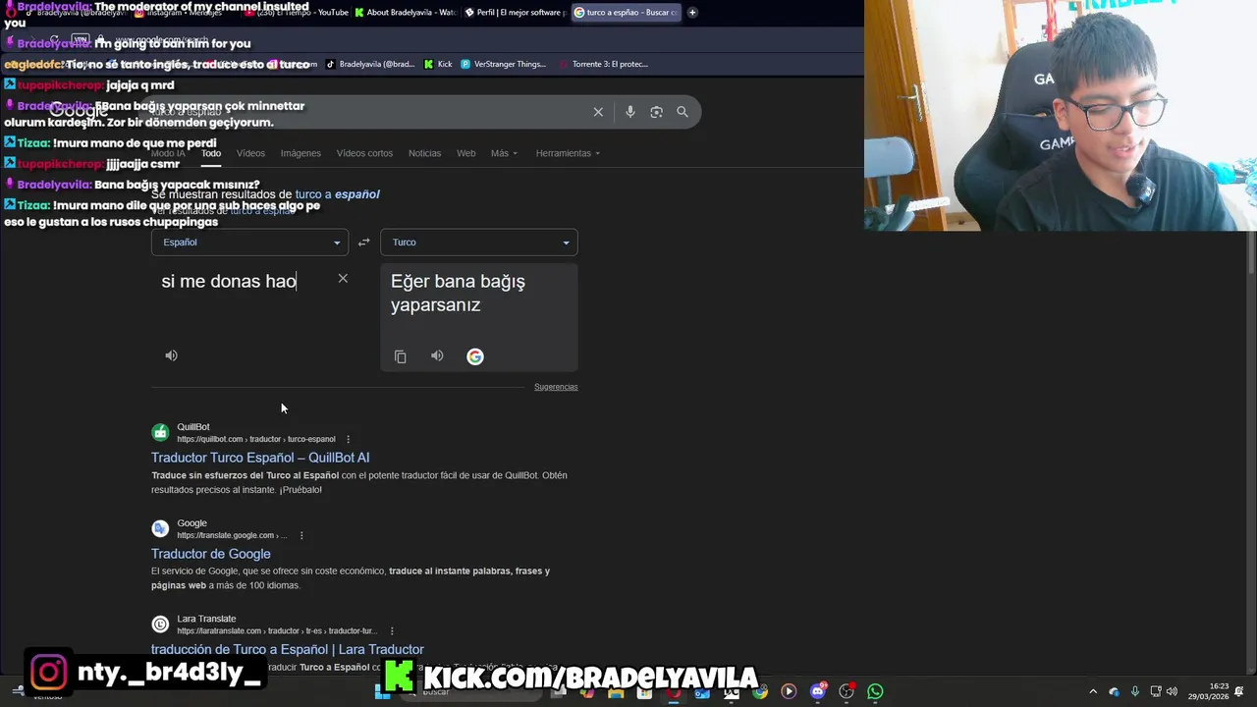Click the page vertical scrollbar

click(x=1251, y=255)
